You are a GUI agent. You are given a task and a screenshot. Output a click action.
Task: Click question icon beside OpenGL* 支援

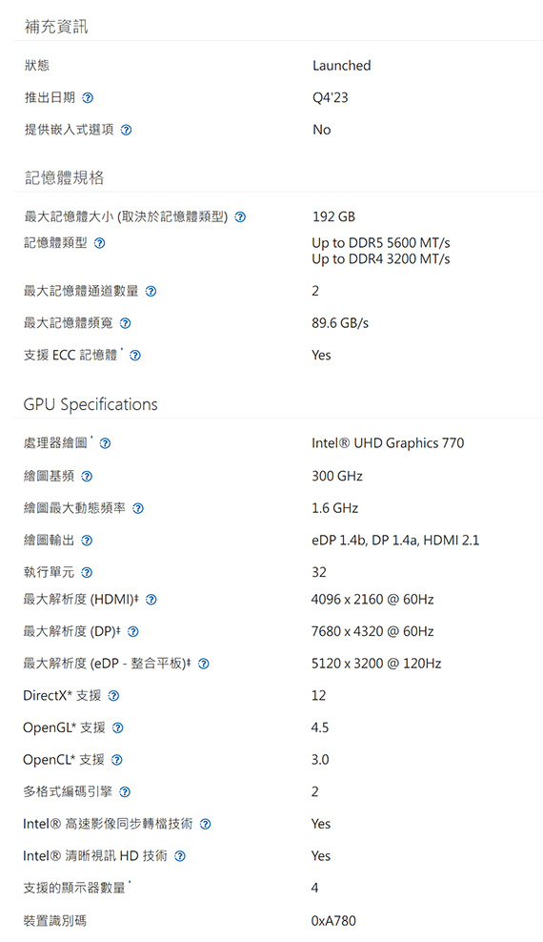coord(117,728)
